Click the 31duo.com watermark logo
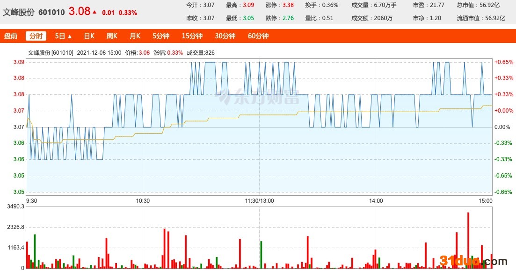 (473, 262)
